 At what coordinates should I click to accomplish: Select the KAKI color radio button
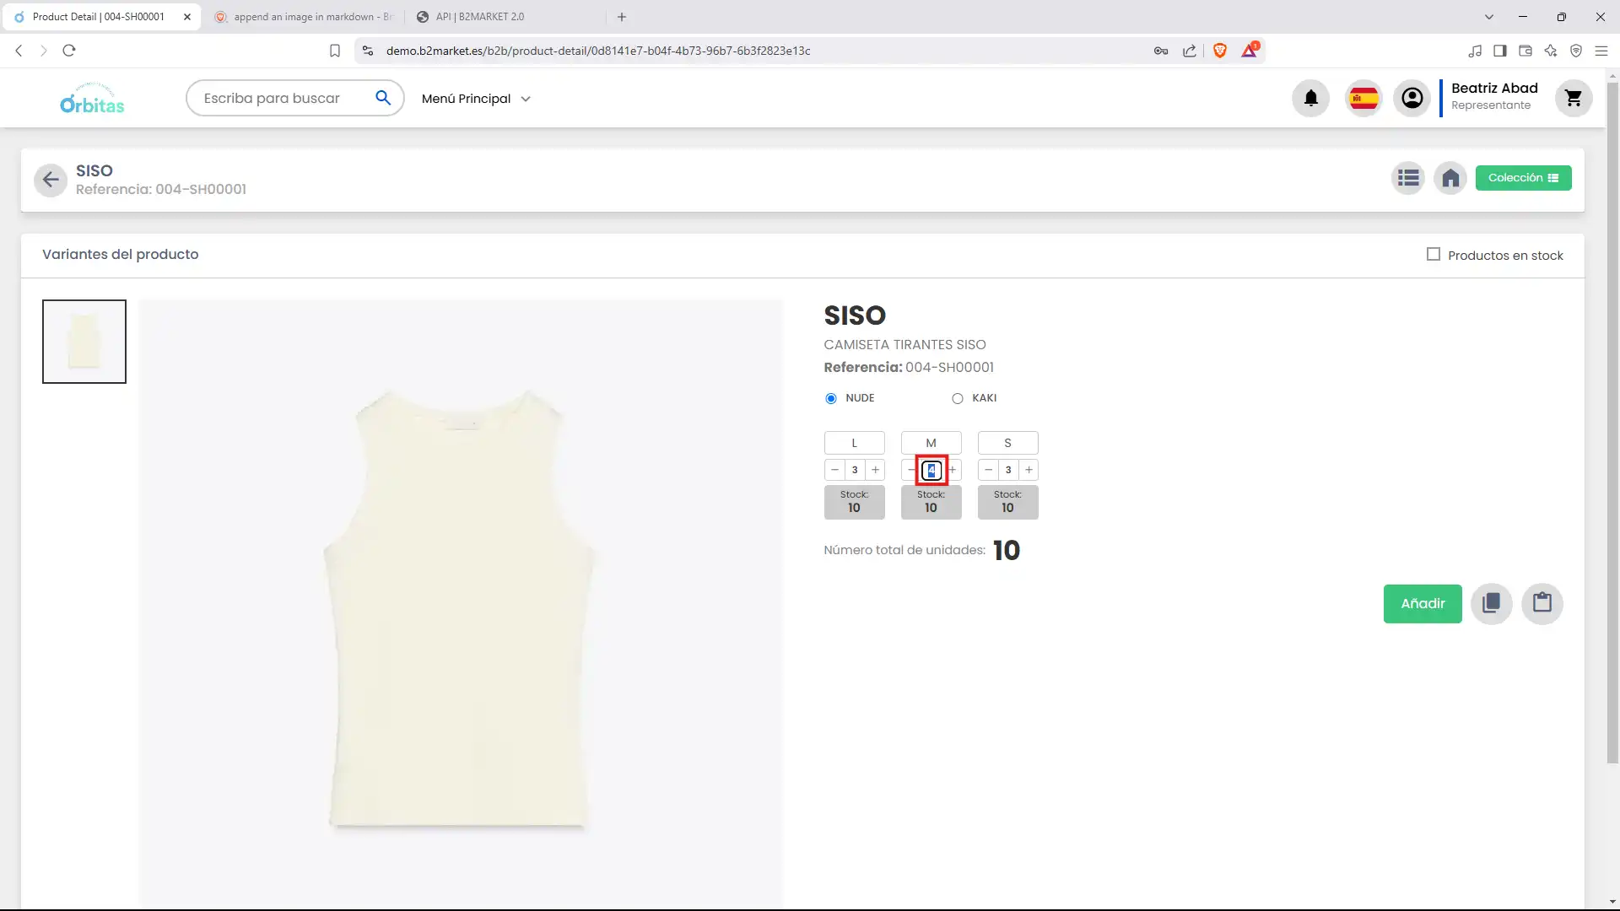click(x=957, y=398)
